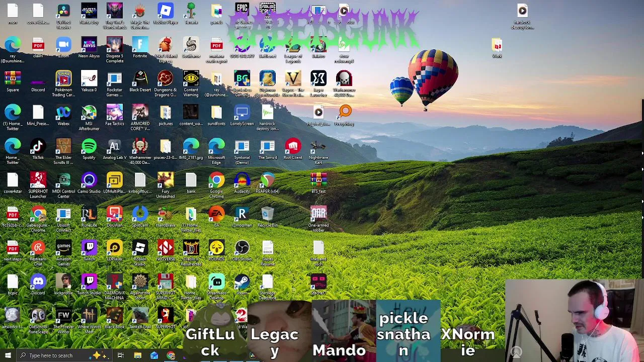Viewport: 644px width, 362px height.
Task: Click the taskbar search box
Action: pos(65,355)
